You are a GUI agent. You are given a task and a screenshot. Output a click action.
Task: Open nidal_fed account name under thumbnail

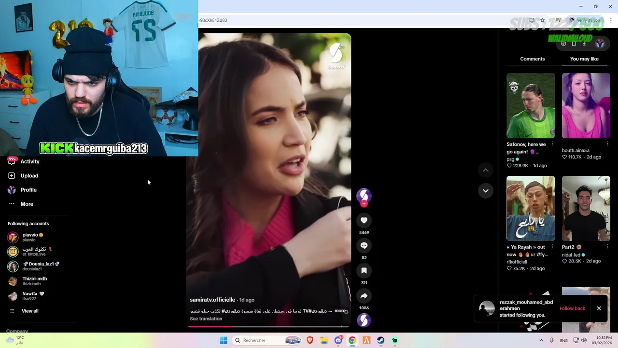coord(571,255)
